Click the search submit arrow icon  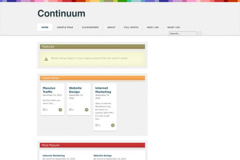pyautogui.click(x=200, y=34)
